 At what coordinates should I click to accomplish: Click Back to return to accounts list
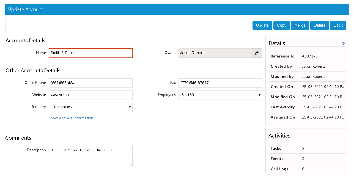[x=338, y=25]
